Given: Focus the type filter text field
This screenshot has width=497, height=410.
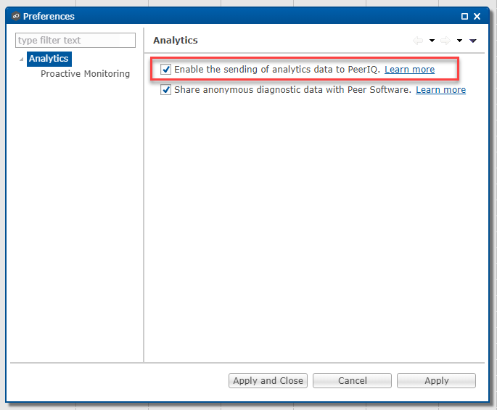Looking at the screenshot, I should tap(75, 41).
